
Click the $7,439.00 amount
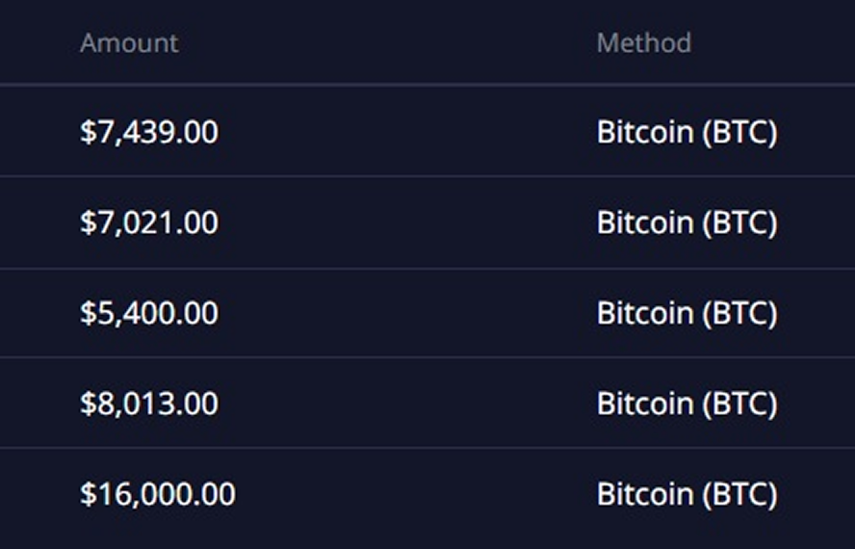click(x=149, y=132)
